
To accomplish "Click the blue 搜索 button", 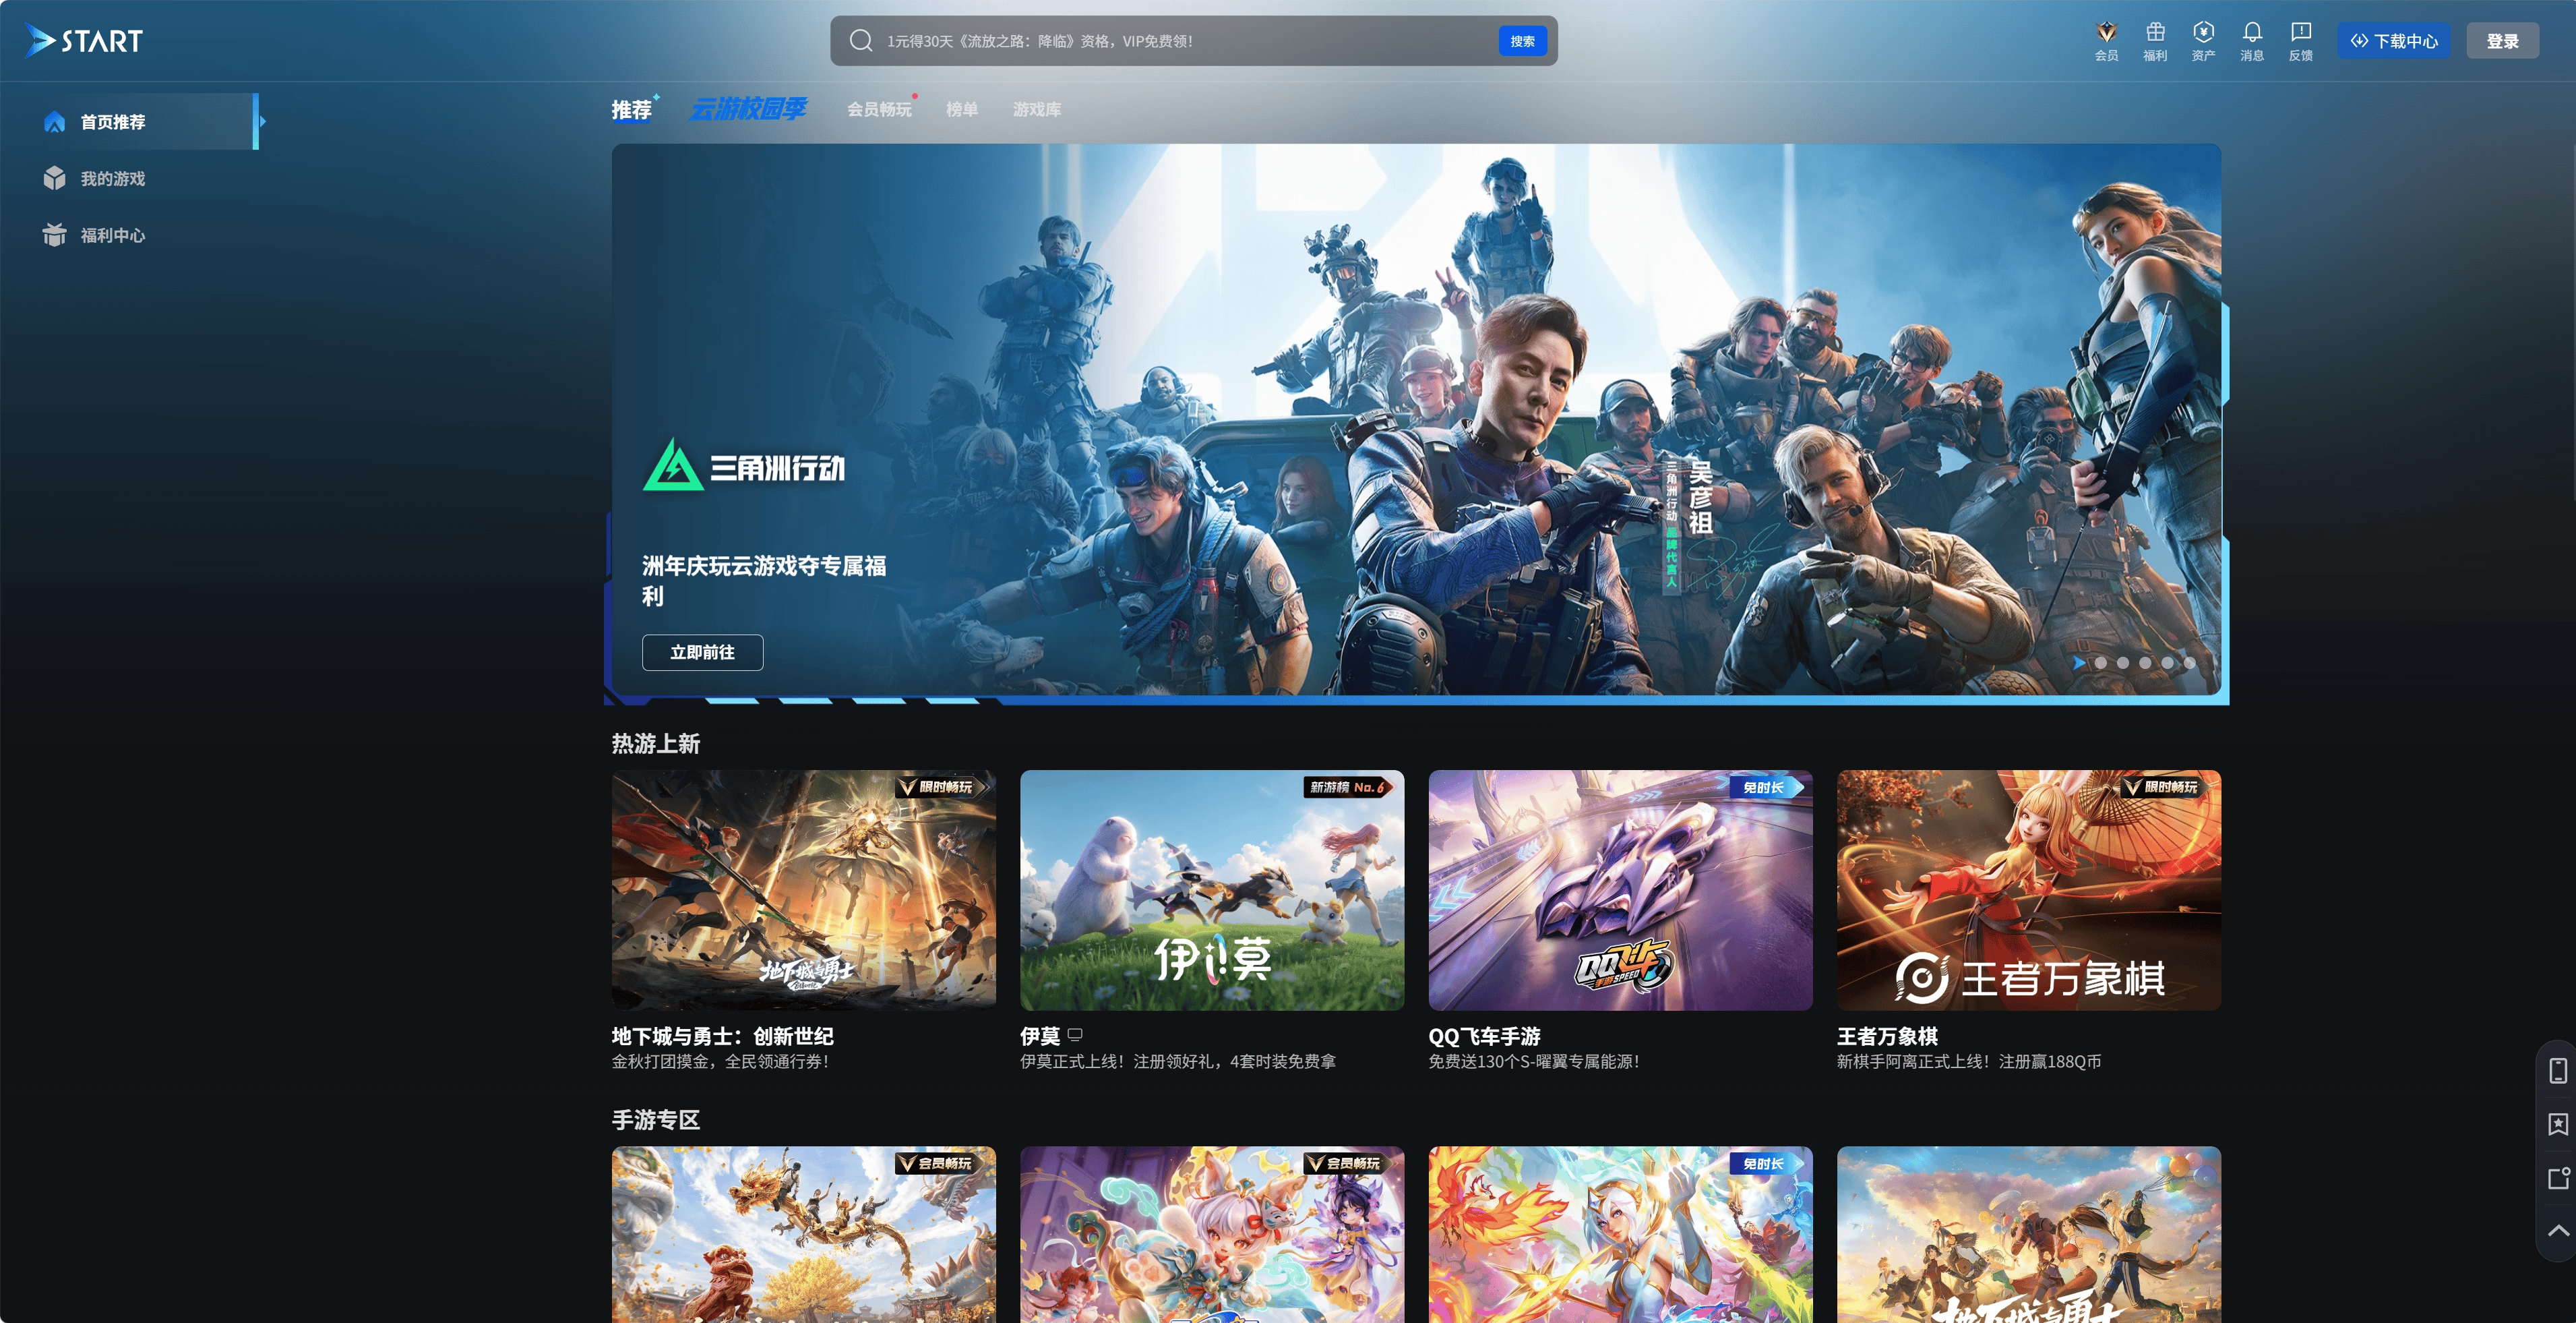I will tap(1522, 41).
